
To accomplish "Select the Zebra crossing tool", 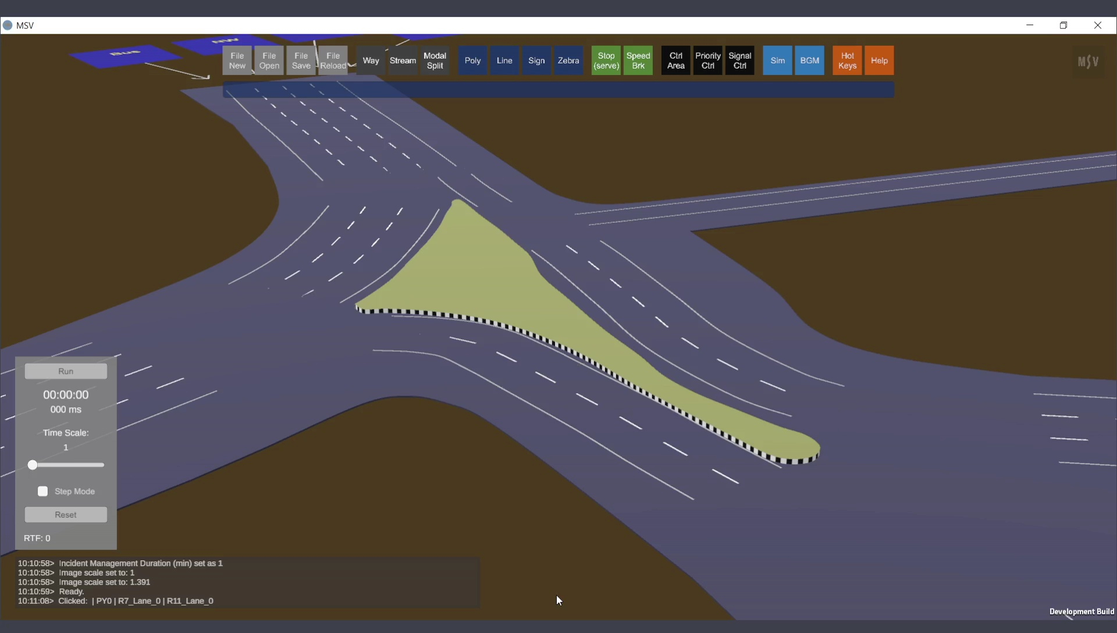I will (x=568, y=61).
